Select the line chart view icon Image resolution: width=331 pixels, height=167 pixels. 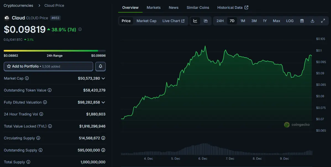195,21
